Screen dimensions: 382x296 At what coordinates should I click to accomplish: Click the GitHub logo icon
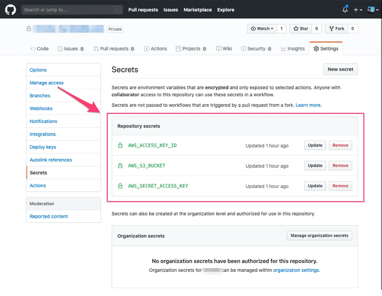[x=10, y=10]
